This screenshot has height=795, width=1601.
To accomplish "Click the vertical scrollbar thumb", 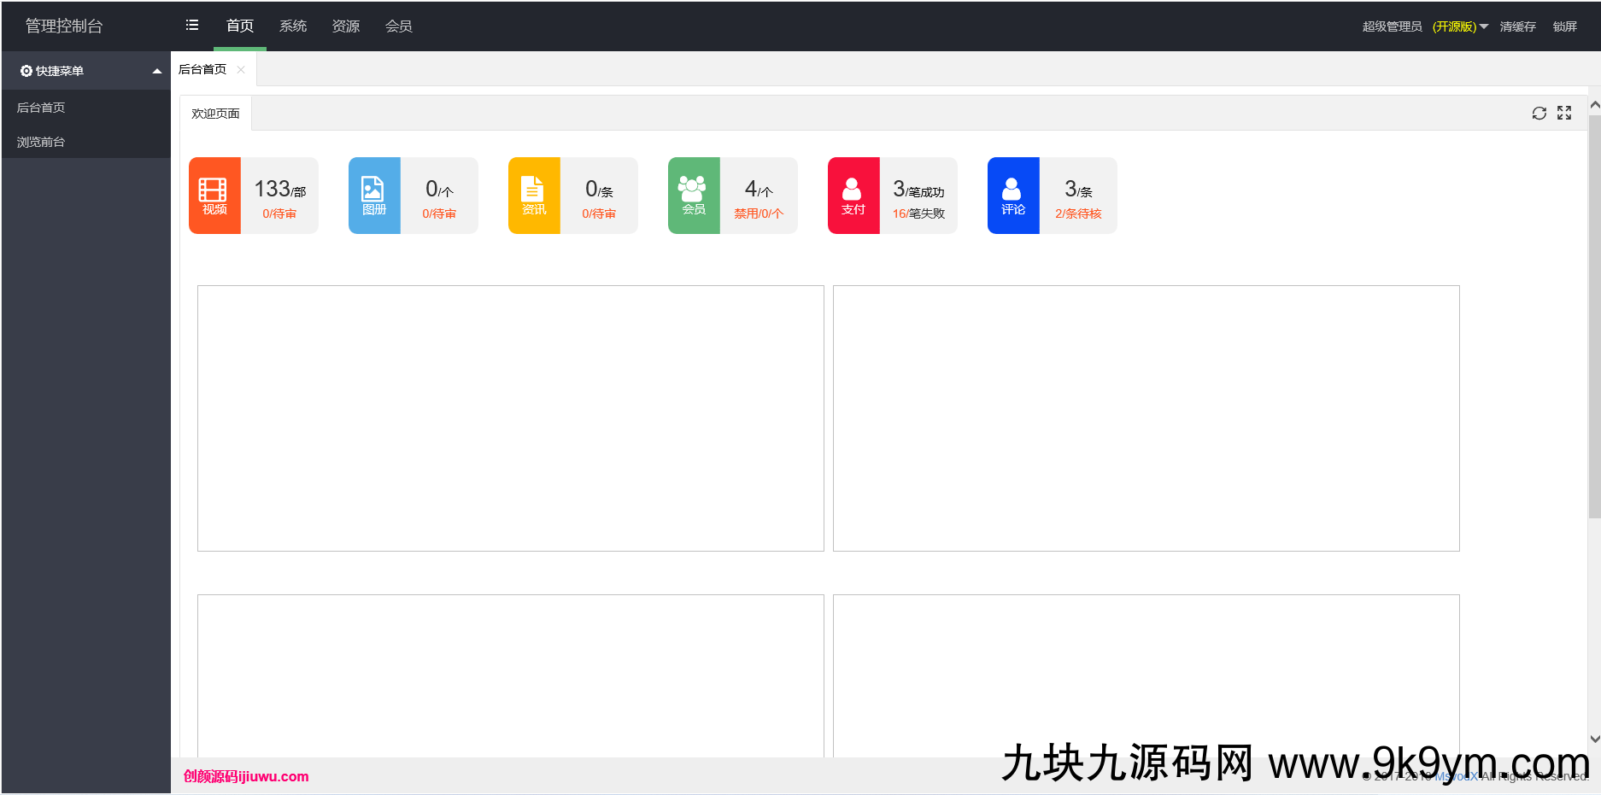I will tap(1594, 317).
